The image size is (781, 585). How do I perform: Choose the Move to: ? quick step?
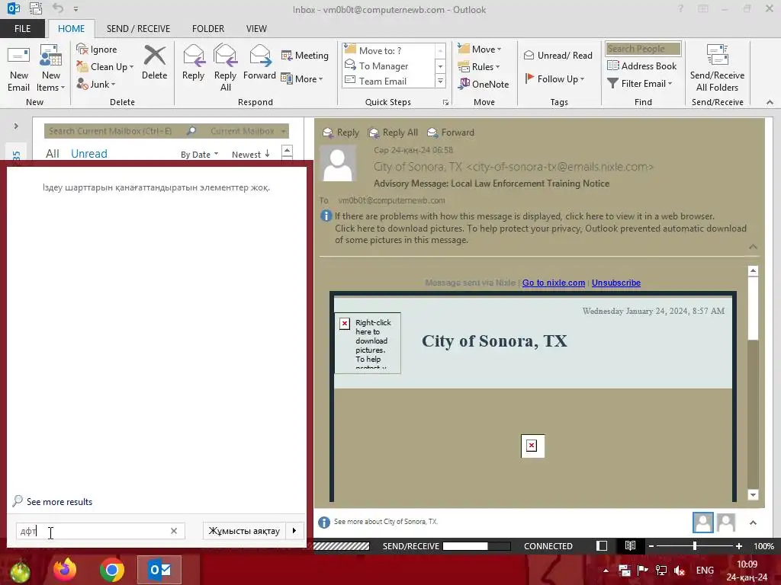(388, 50)
